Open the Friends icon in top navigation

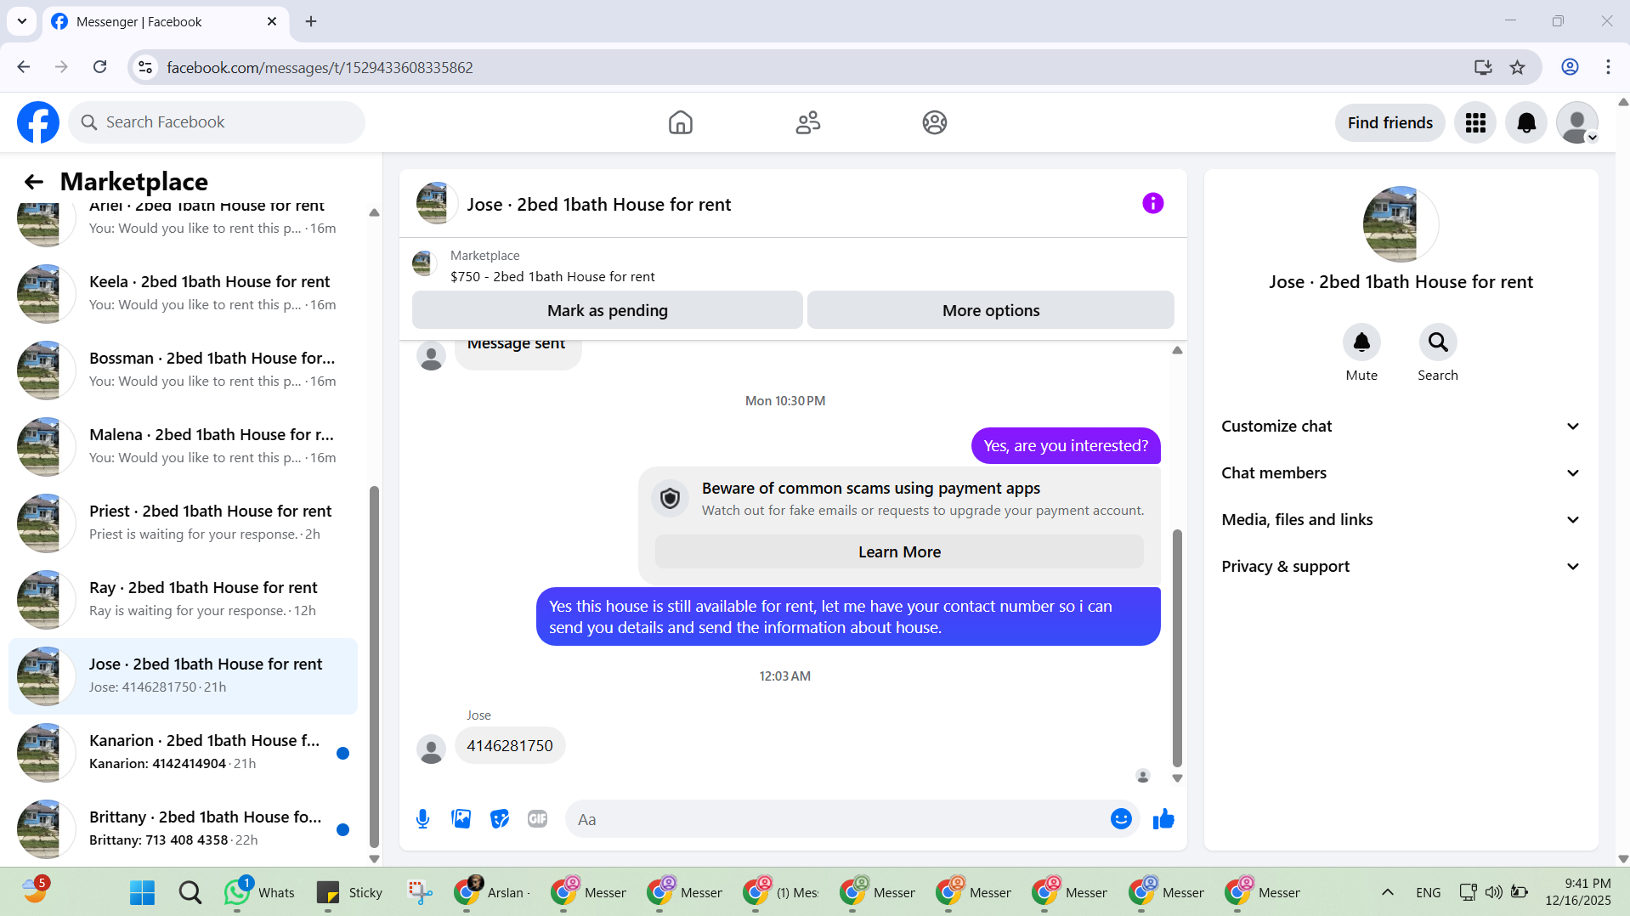808,122
